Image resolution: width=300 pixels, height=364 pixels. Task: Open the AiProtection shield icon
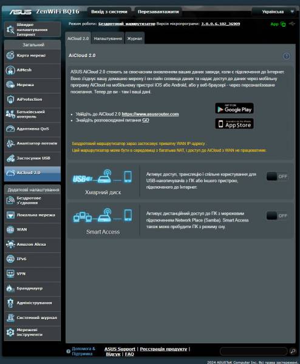pyautogui.click(x=10, y=99)
